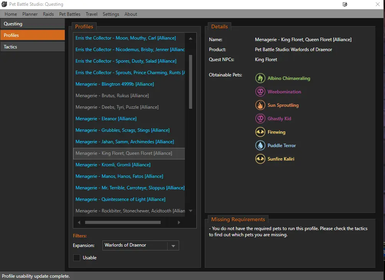Click the profiles list scroll up arrow
The image size is (385, 280).
coord(191,38)
